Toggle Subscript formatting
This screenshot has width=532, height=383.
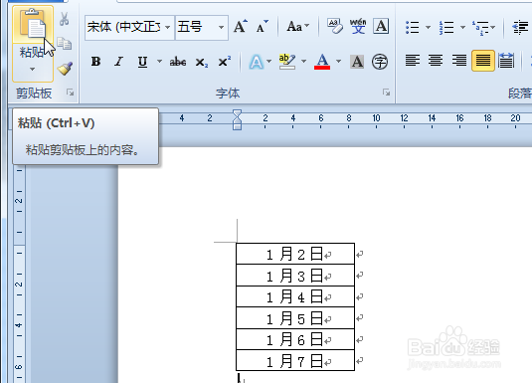[201, 62]
